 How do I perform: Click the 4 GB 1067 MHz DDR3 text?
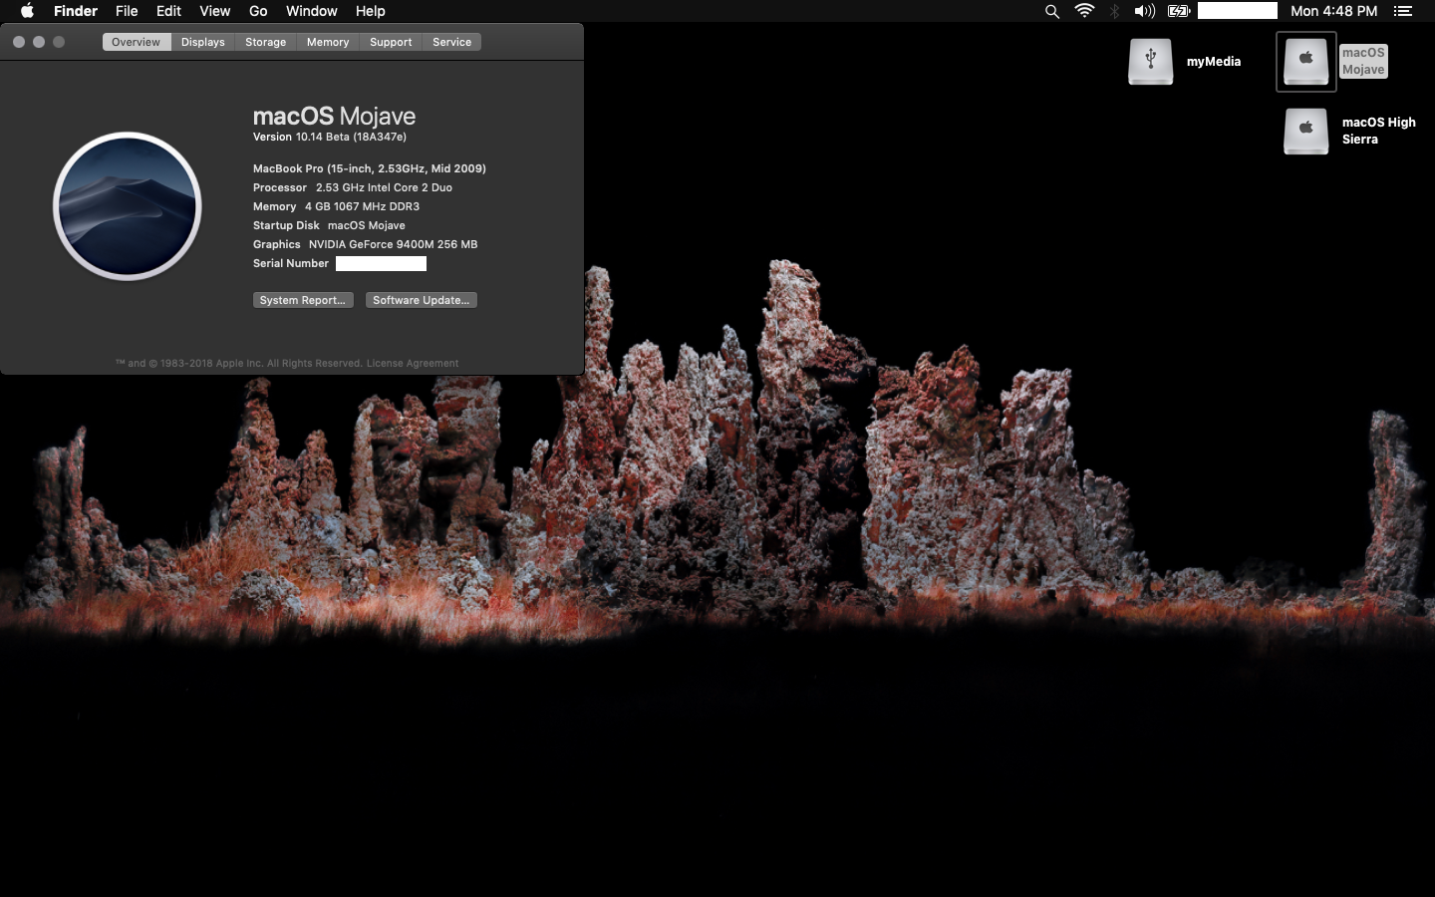[x=362, y=206]
